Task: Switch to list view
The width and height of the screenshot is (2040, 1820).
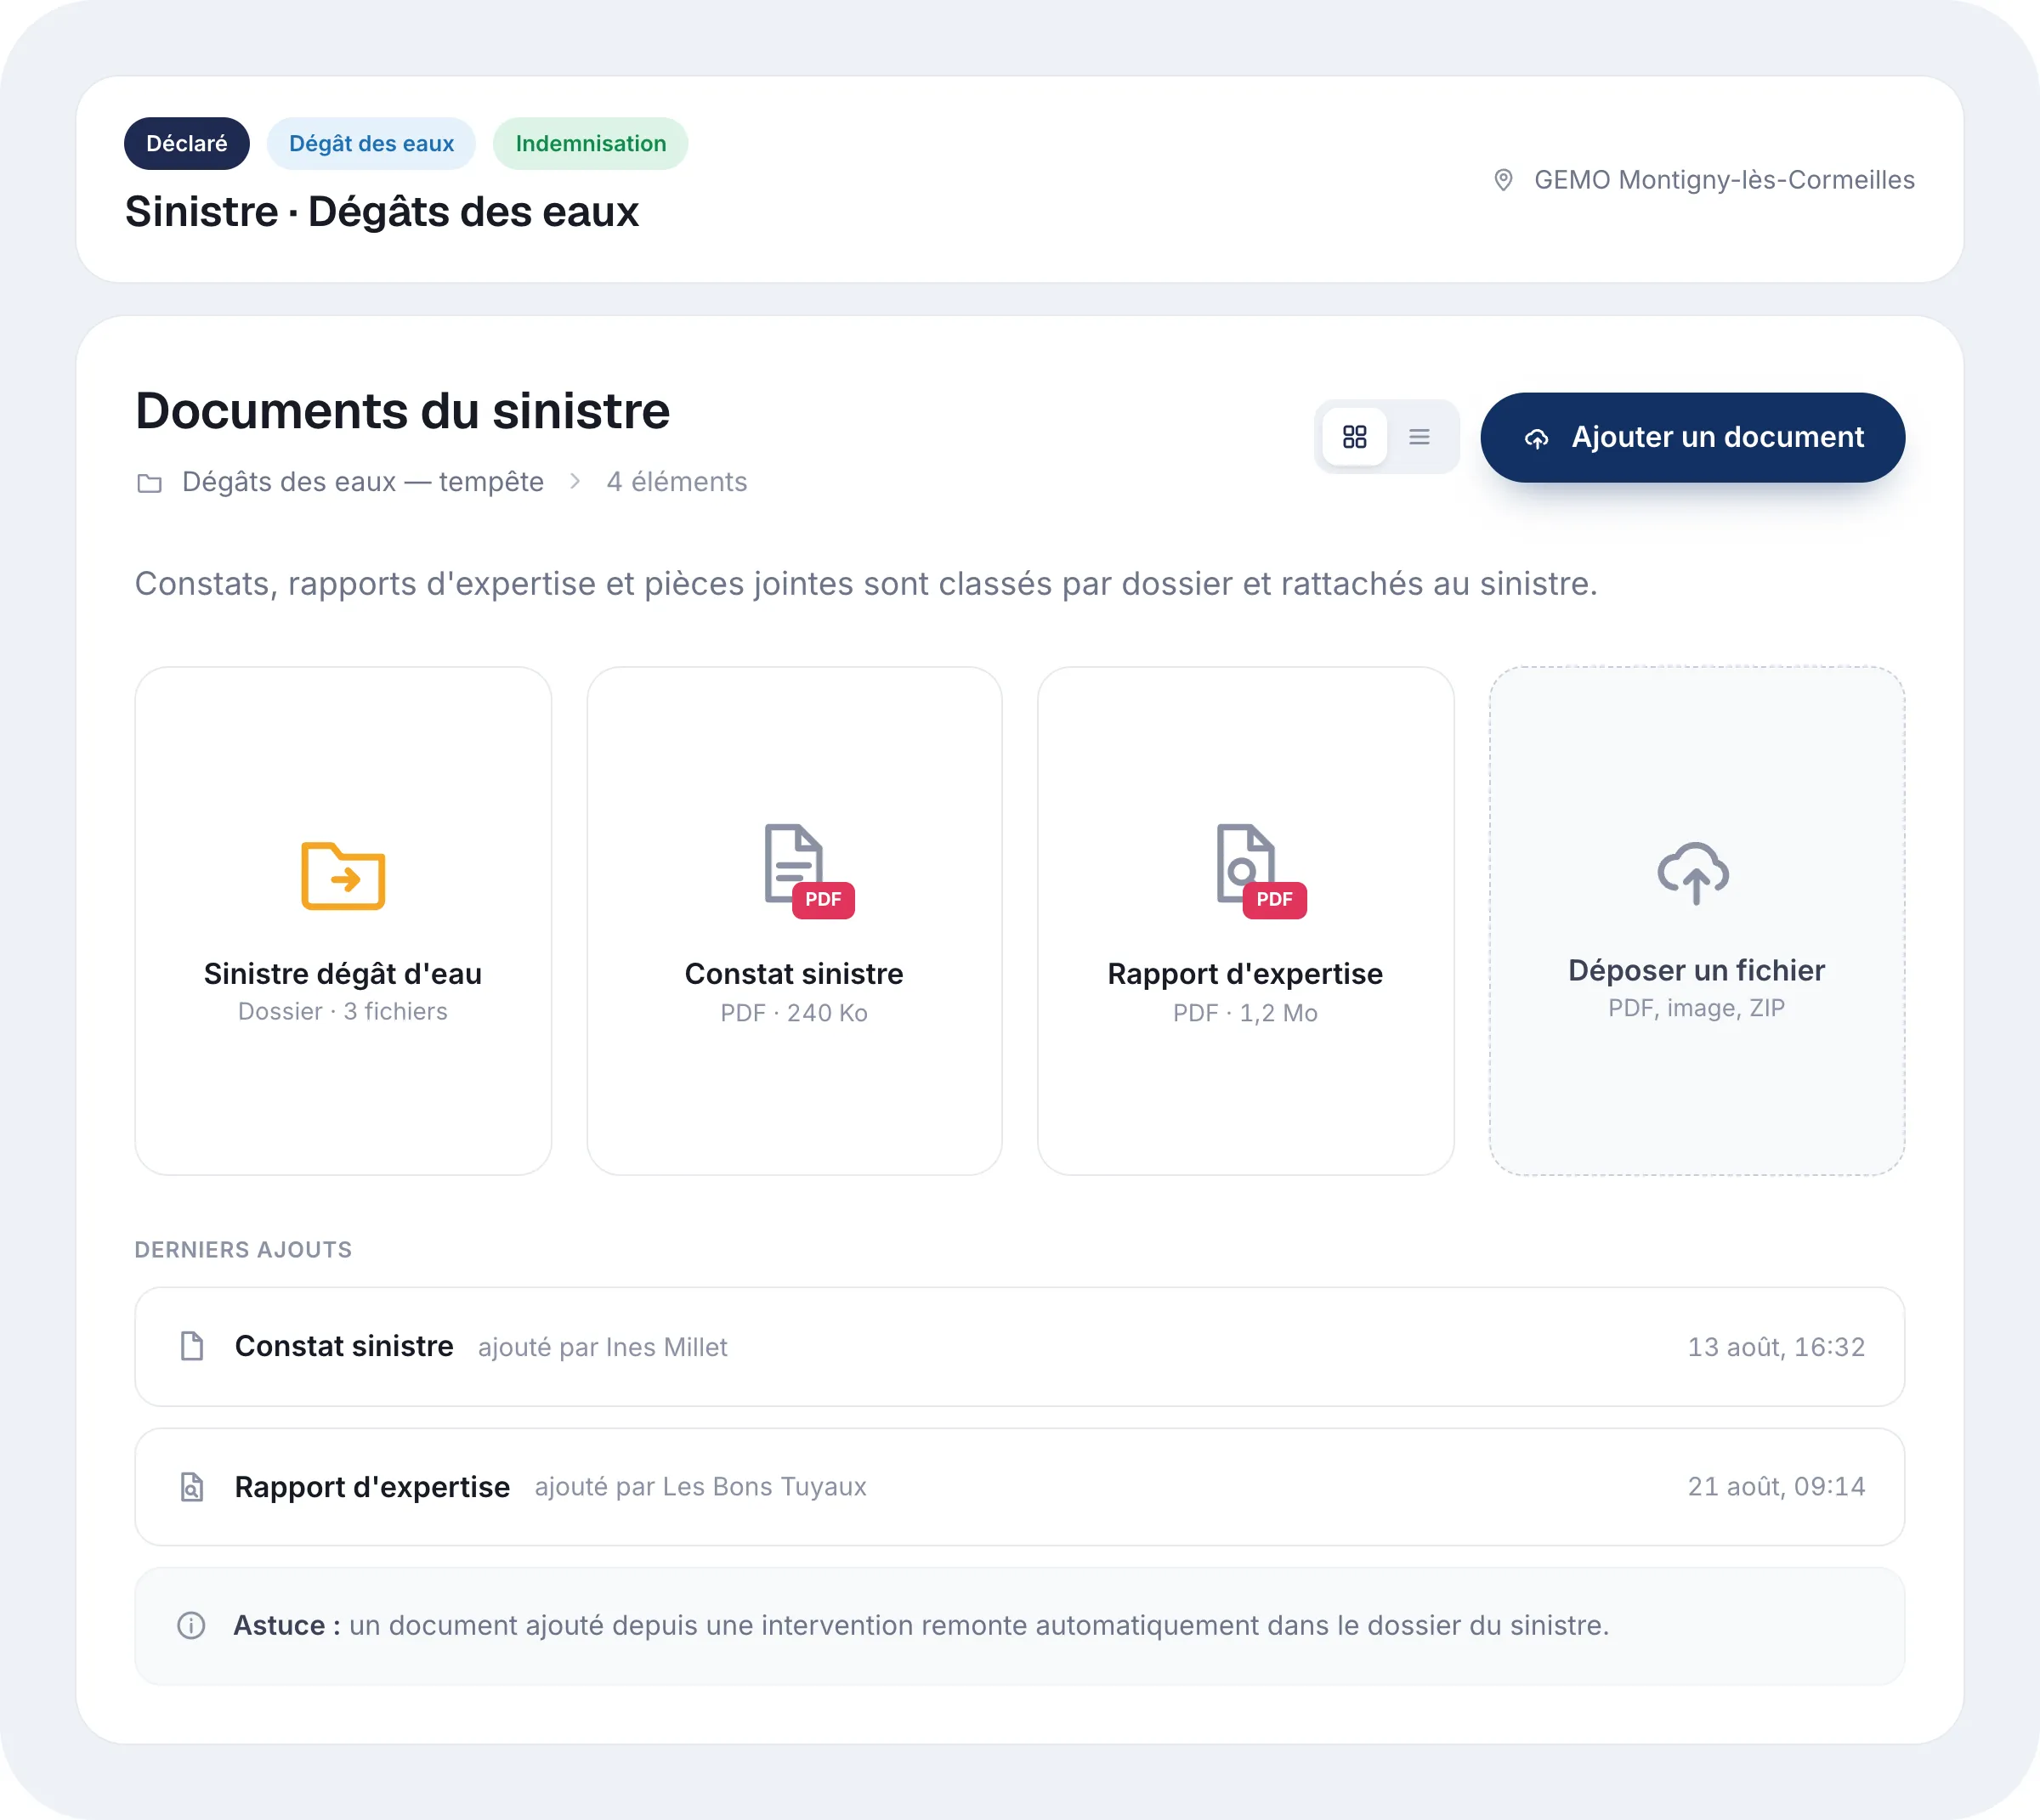Action: pos(1419,437)
